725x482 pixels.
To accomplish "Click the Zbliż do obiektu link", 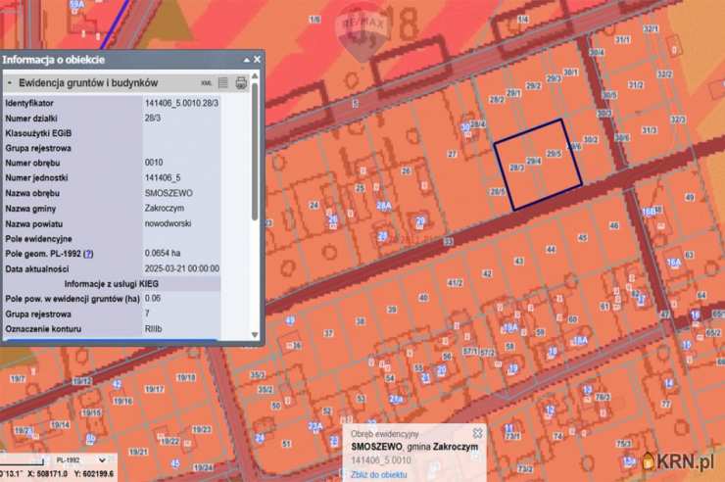I will coord(378,474).
